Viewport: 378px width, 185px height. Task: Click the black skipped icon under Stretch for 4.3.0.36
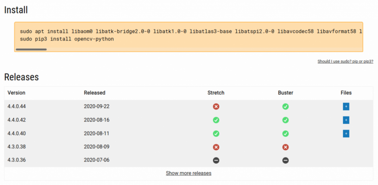coord(216,160)
